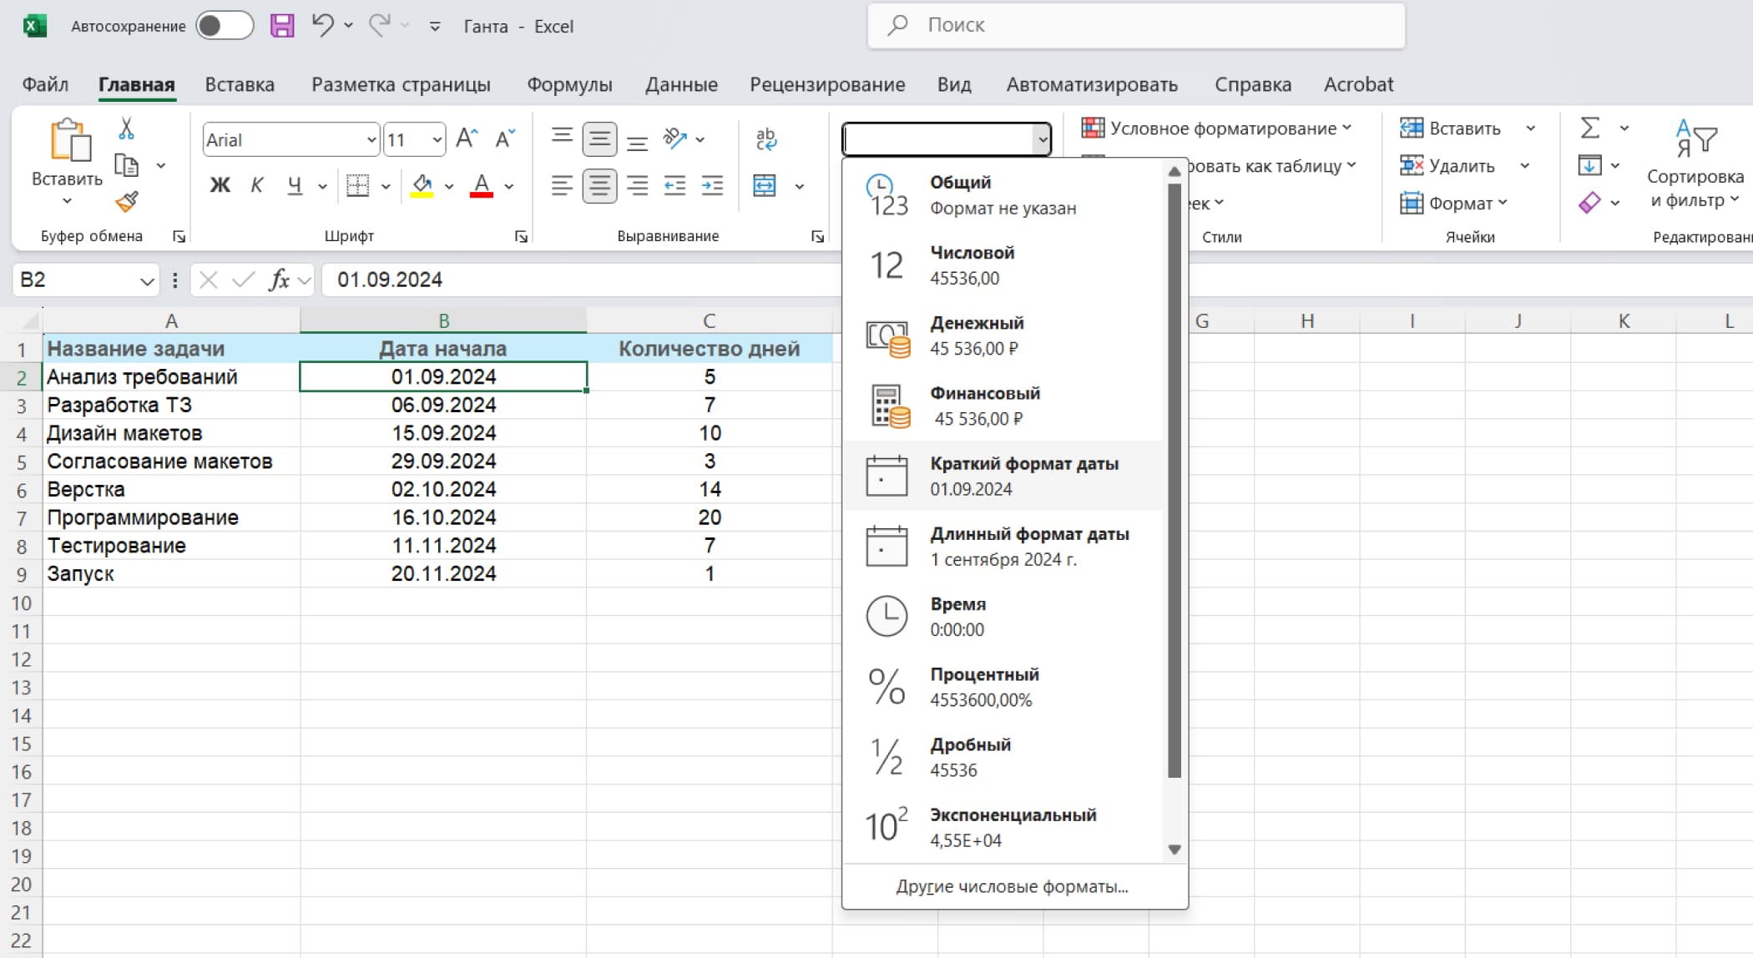Toggle underline formatting (Ч)
Screen dimensions: 1753x958
295,185
